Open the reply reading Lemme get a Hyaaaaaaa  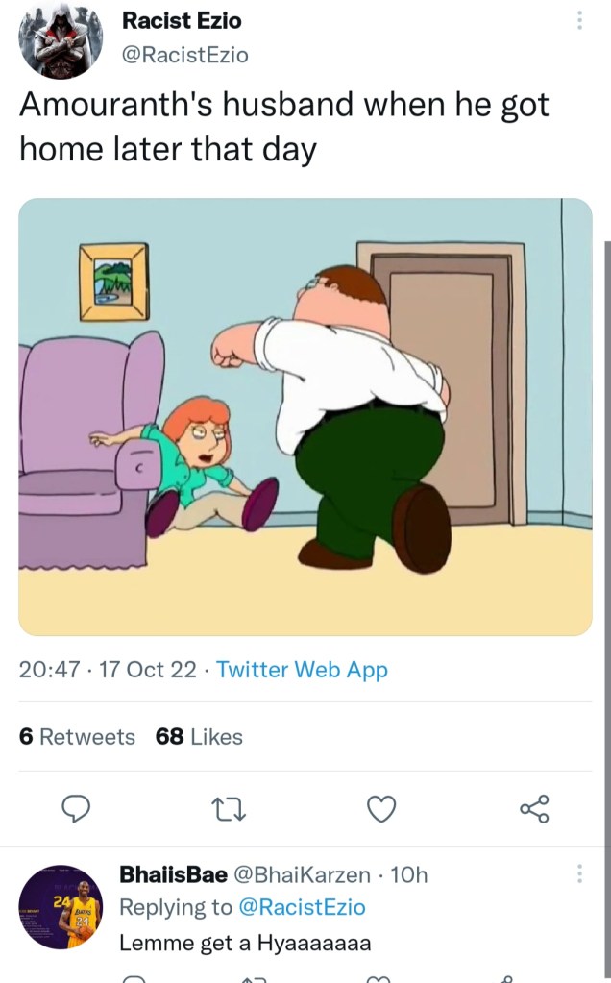pyautogui.click(x=245, y=943)
